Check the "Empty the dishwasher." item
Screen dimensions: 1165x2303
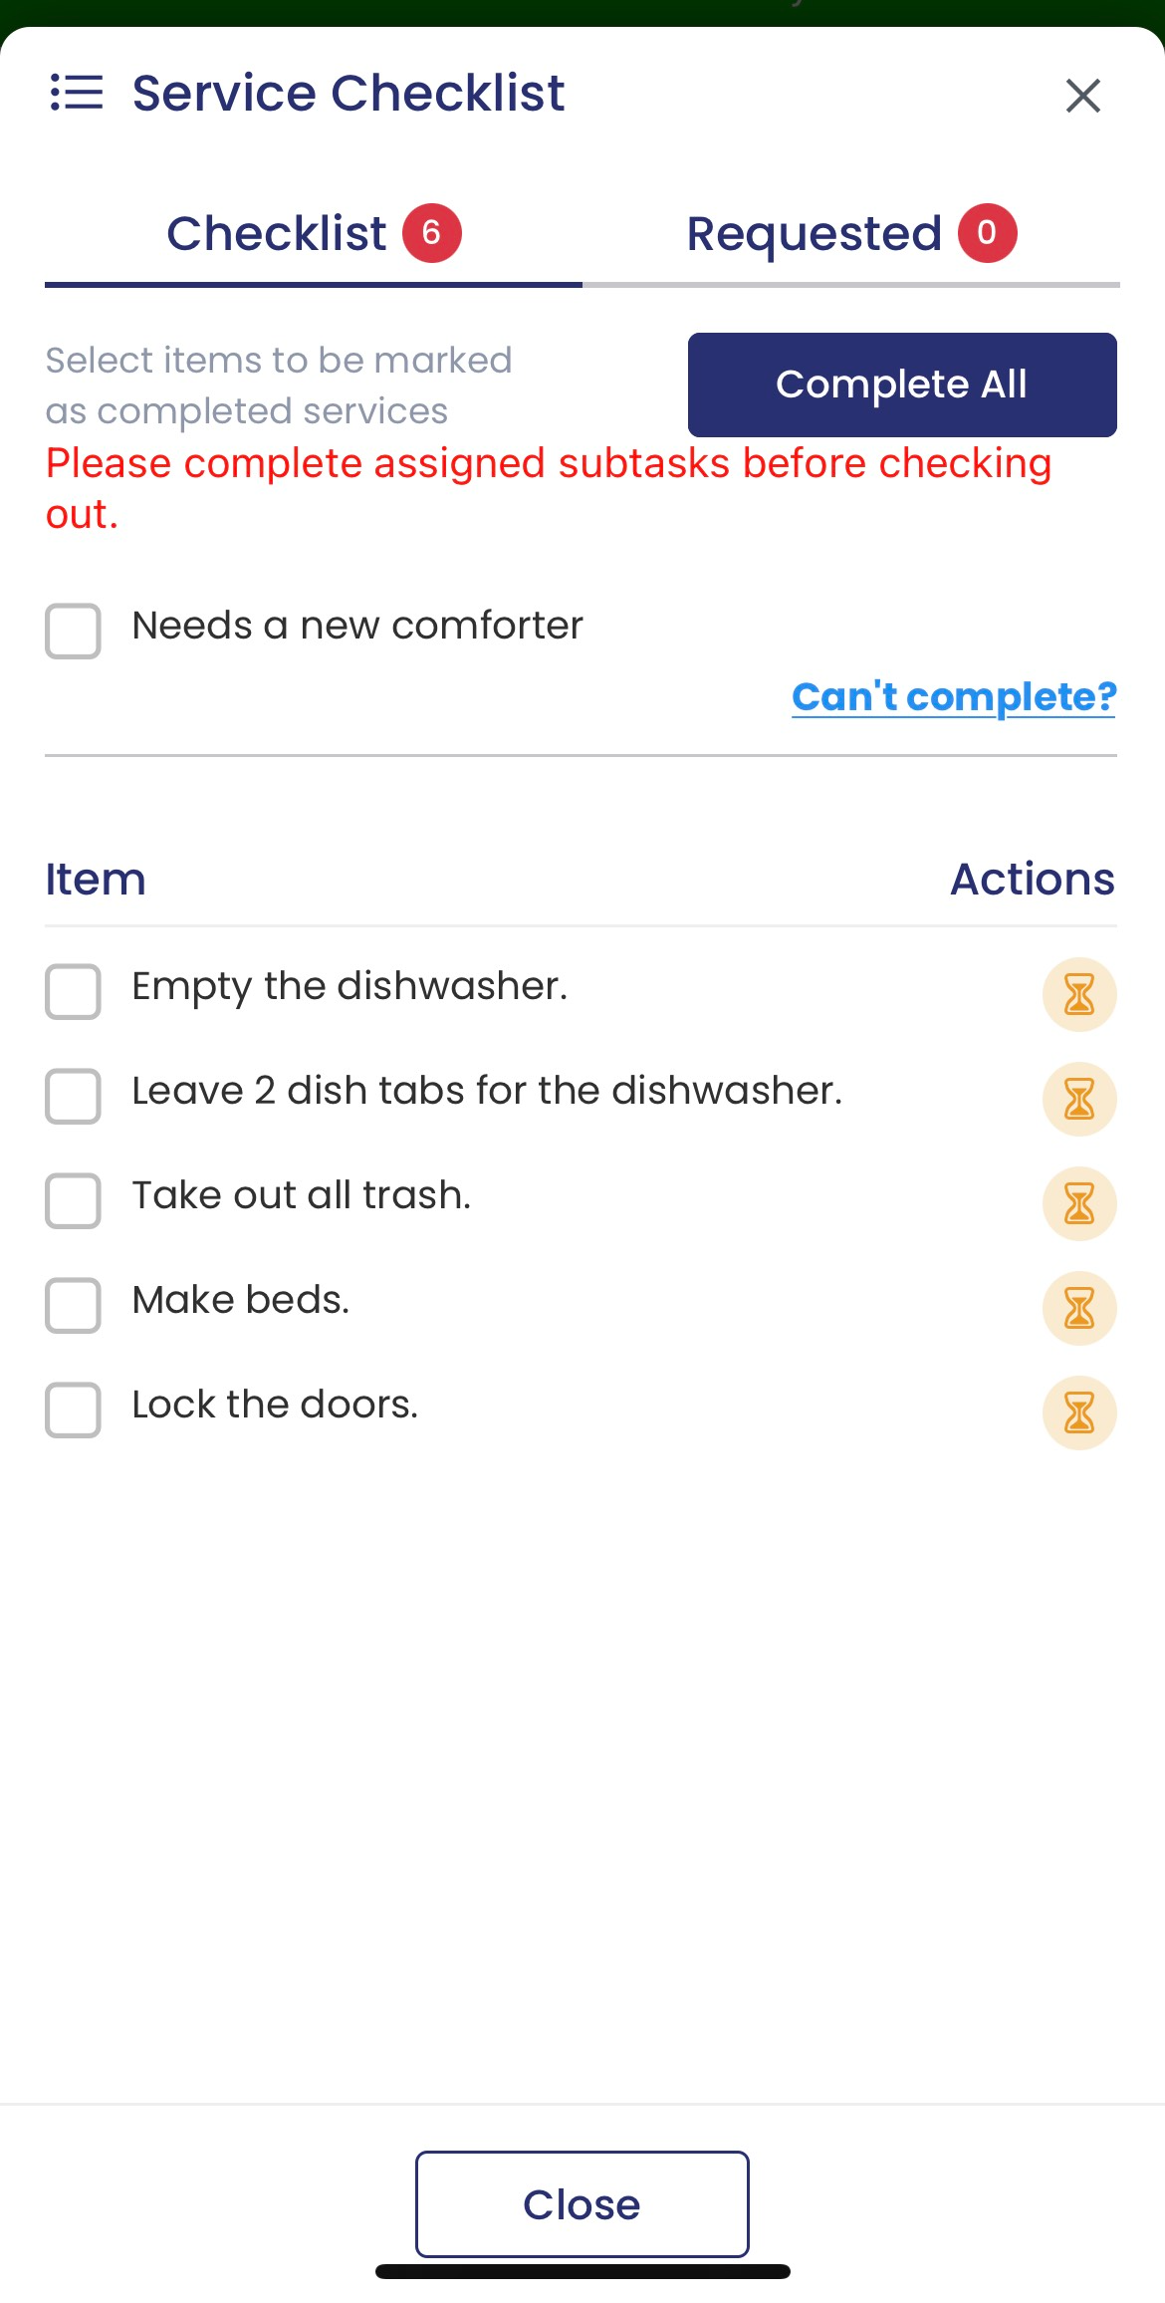(x=72, y=992)
